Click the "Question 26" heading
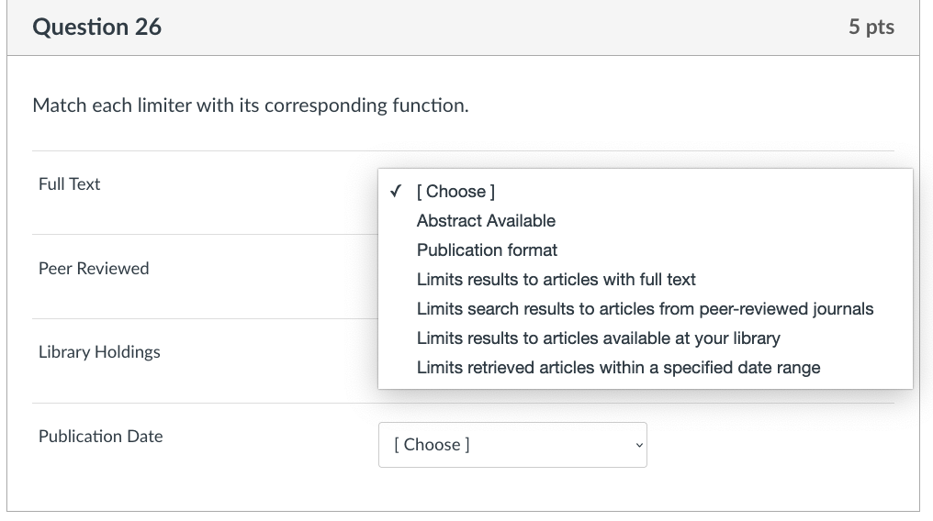This screenshot has width=933, height=521. point(96,28)
